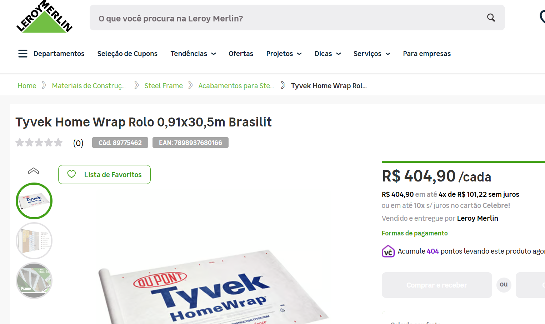This screenshot has width=545, height=324.
Task: Click the heart icon in Lista de Favoritos
Action: (72, 174)
